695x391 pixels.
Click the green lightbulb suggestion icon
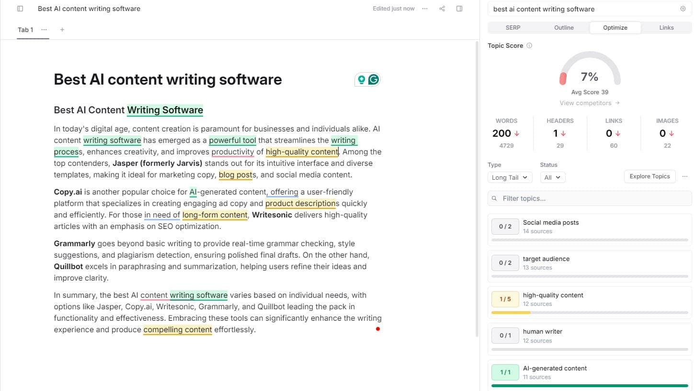coord(362,79)
